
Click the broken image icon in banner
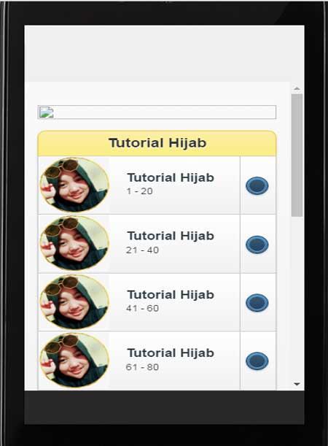coord(47,112)
